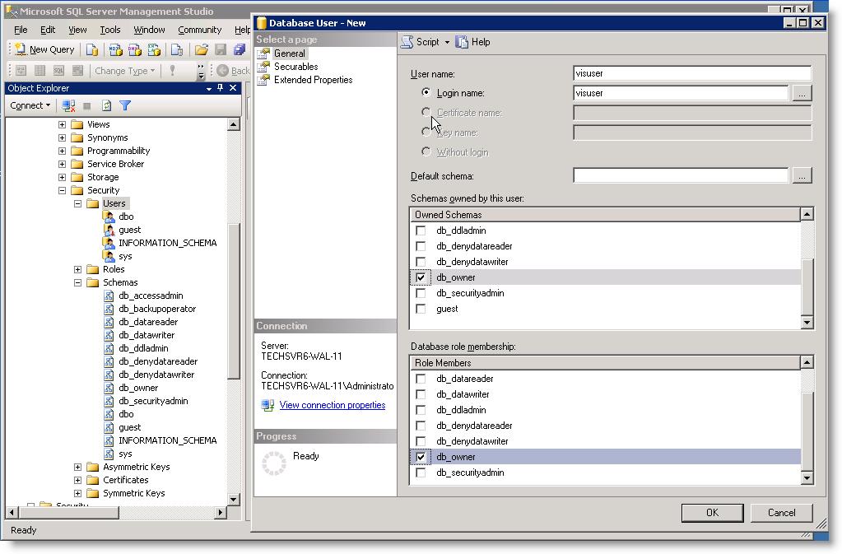Click Cancel in the Database User dialog
The image size is (842, 554).
tap(781, 513)
